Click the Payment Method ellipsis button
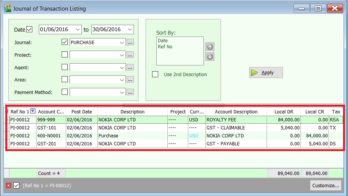This screenshot has width=348, height=196. [x=130, y=92]
